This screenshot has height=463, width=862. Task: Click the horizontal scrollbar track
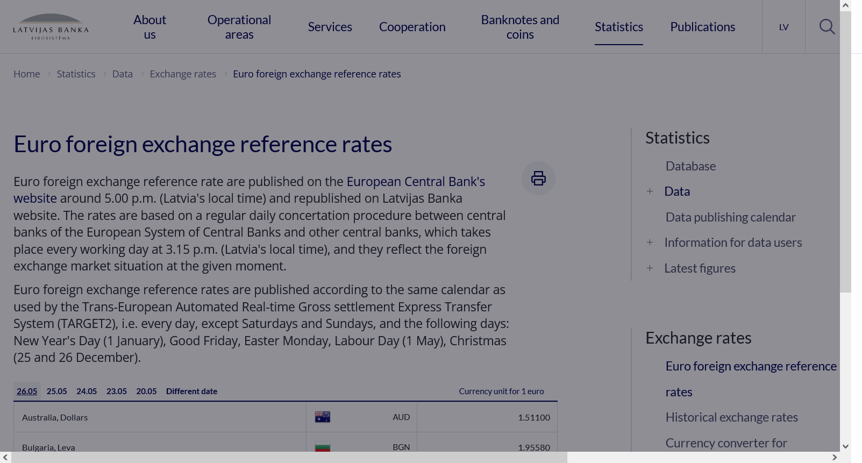click(699, 458)
